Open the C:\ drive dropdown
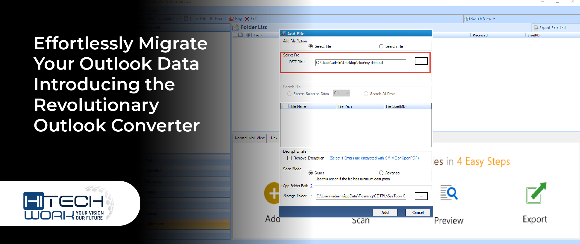Image resolution: width=580 pixels, height=244 pixels. point(341,93)
